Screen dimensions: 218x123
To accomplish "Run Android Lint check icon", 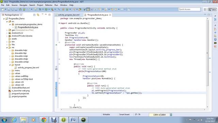I will click(x=29, y=9).
